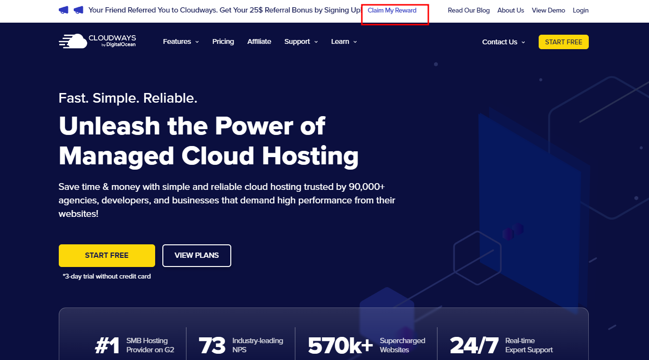Click the START FREE button in navbar
Screen dimensions: 649x360
(x=564, y=42)
